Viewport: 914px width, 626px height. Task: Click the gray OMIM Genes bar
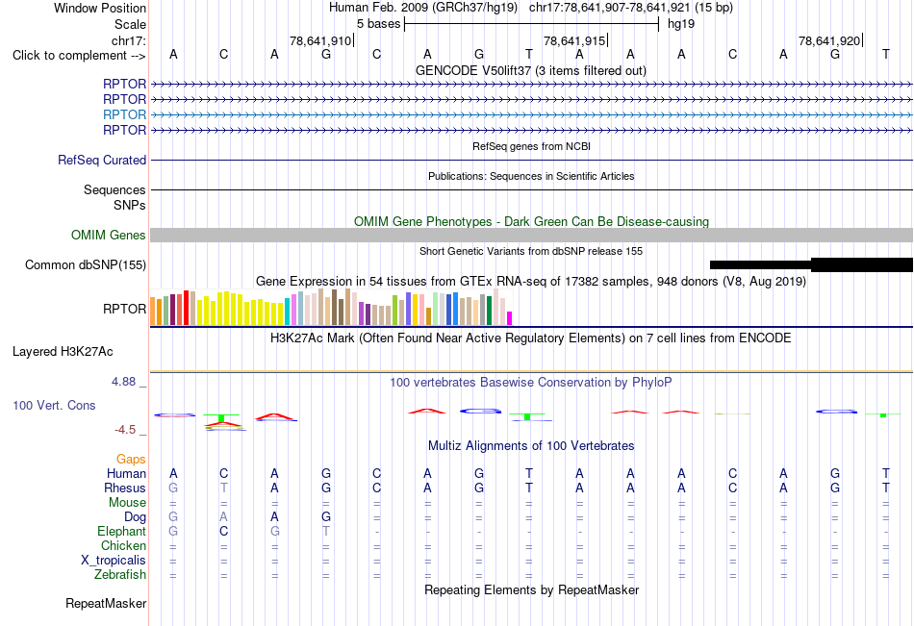(531, 235)
